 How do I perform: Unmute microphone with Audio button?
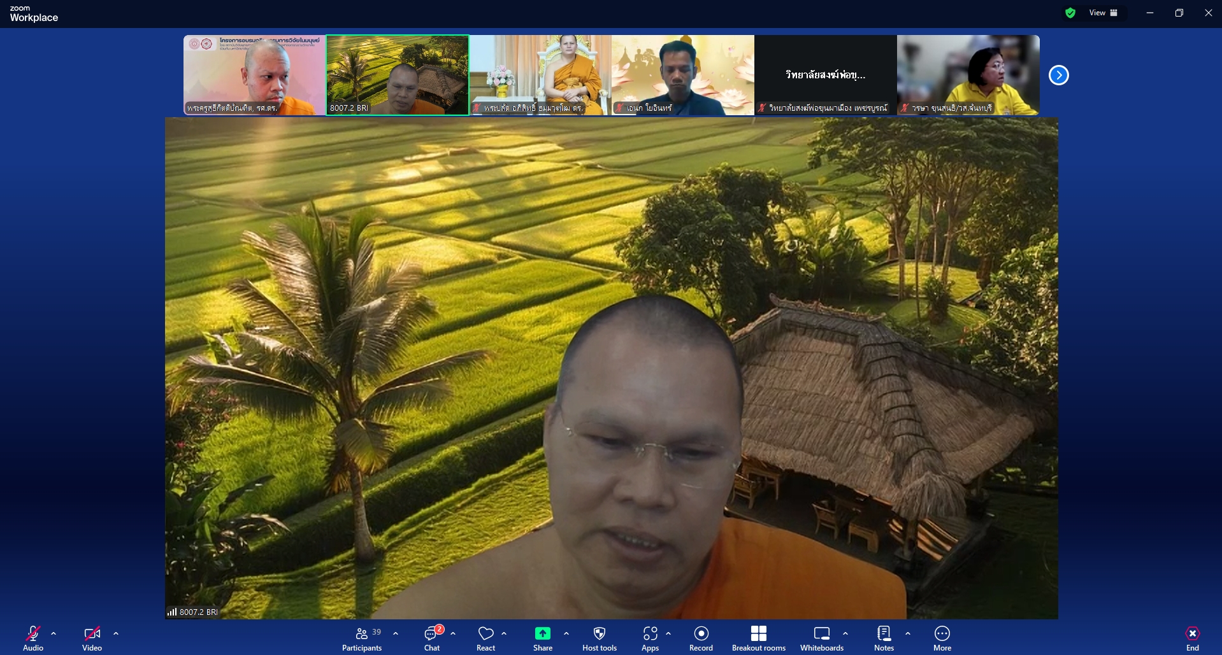tap(33, 638)
